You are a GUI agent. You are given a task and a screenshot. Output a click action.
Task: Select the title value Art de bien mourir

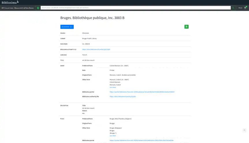coord(88,60)
